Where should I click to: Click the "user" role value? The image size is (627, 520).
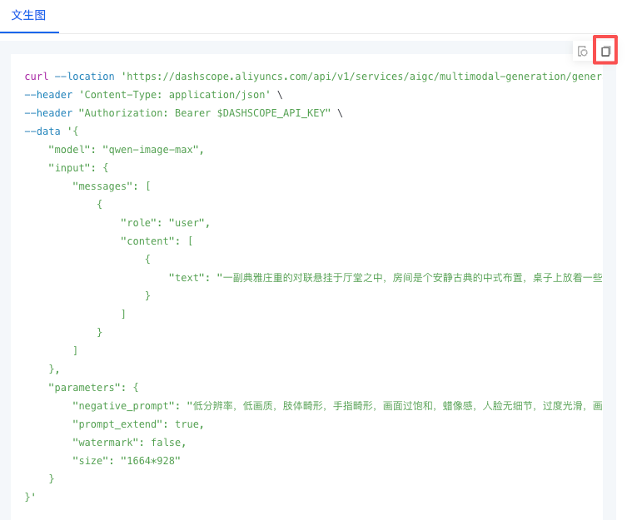pyautogui.click(x=187, y=223)
